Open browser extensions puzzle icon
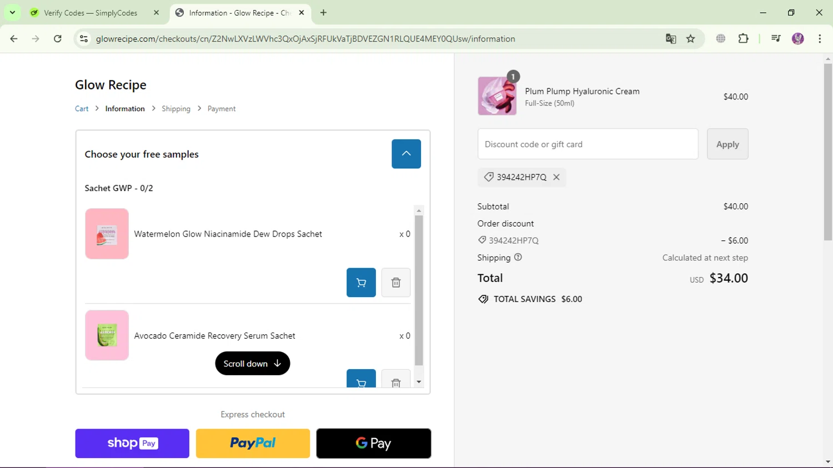The height and width of the screenshot is (468, 833). click(744, 39)
